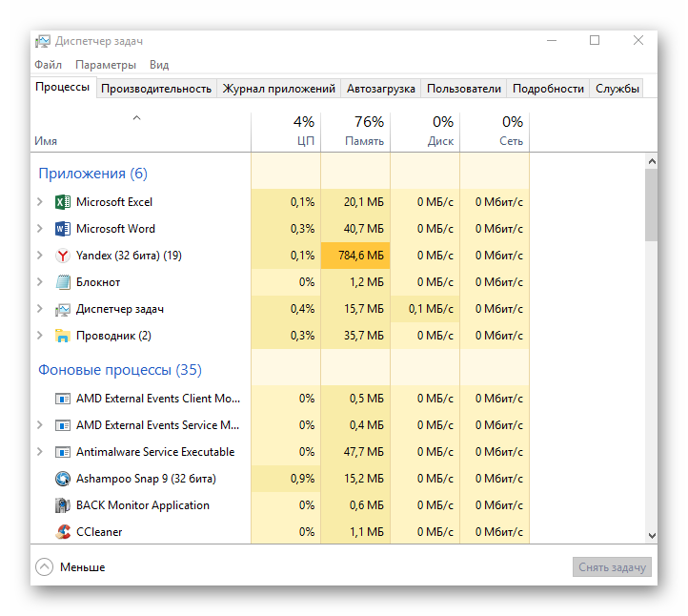Click the 20,1 МБ memory value

point(364,202)
